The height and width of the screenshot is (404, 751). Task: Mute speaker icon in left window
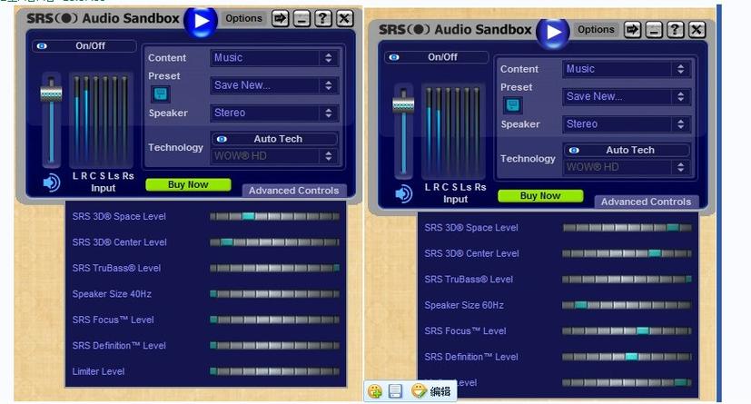point(51,182)
